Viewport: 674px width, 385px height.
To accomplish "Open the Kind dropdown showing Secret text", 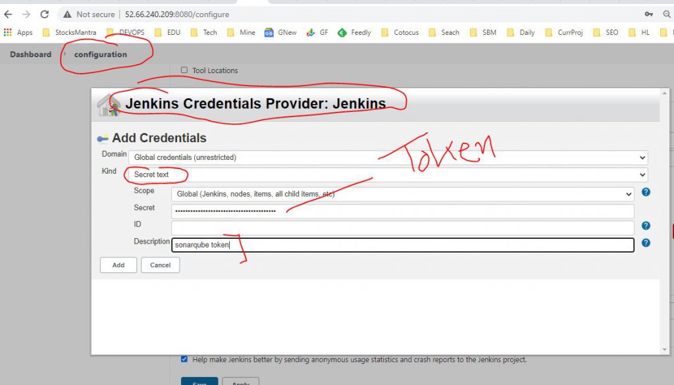I will coord(388,175).
